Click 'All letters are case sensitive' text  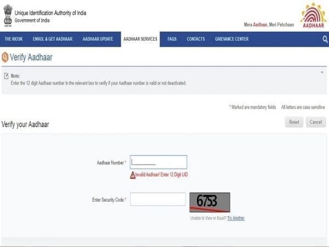(x=303, y=108)
